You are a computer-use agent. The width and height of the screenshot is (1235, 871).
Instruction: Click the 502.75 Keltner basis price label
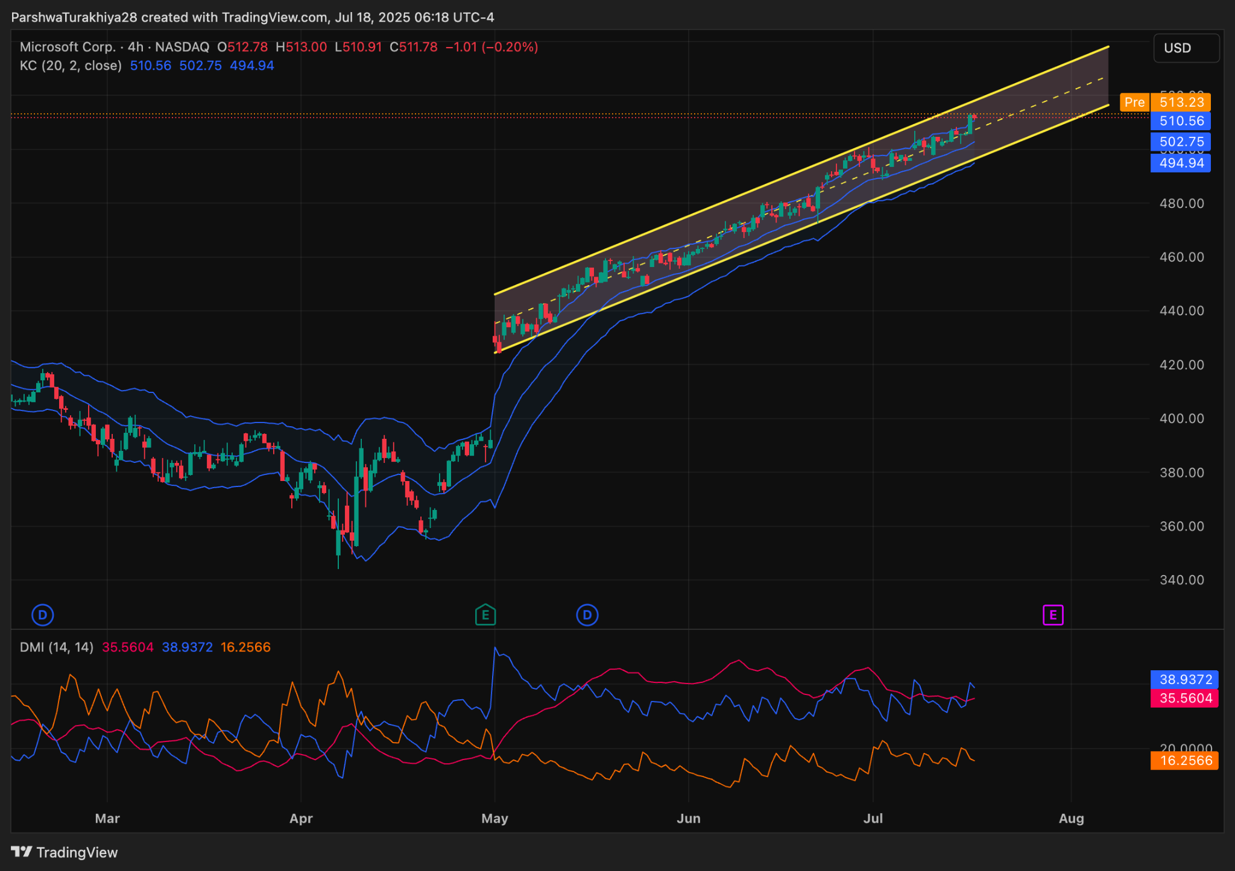[x=1181, y=142]
